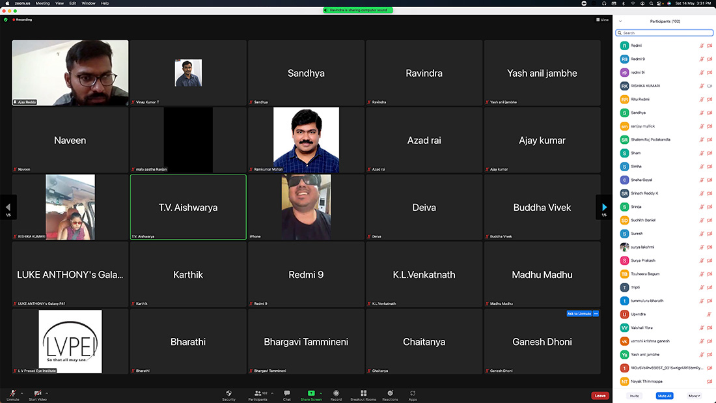Toggle Start Video camera button

38,393
